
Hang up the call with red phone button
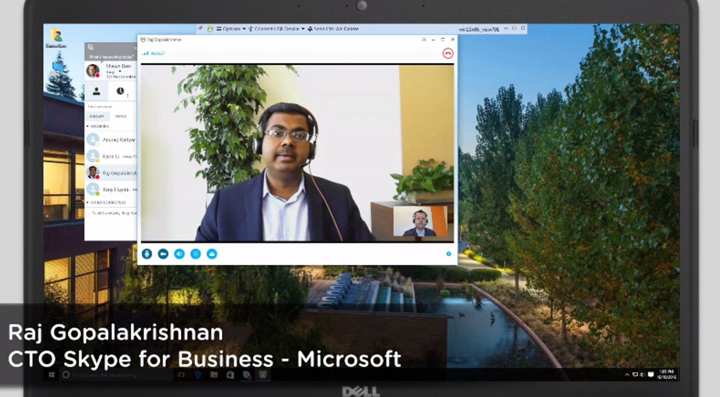point(448,54)
